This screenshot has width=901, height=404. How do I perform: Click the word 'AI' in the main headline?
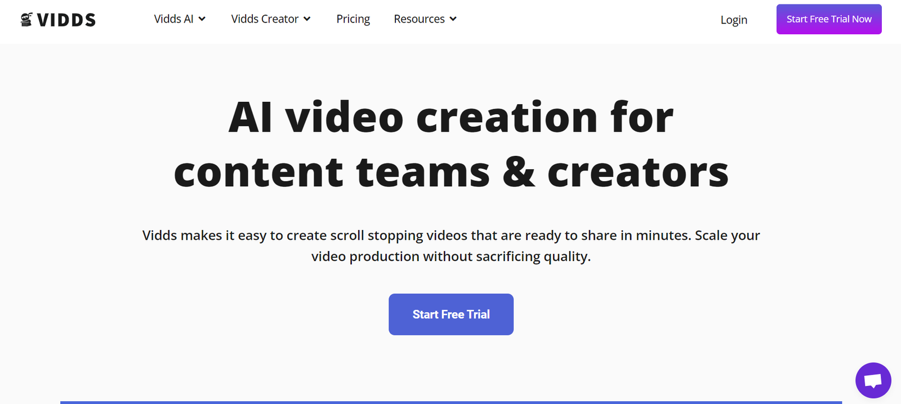[x=250, y=118]
